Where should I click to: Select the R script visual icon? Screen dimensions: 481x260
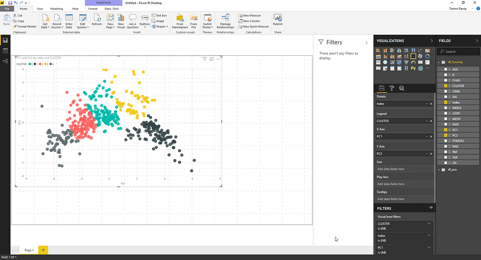pyautogui.click(x=406, y=68)
